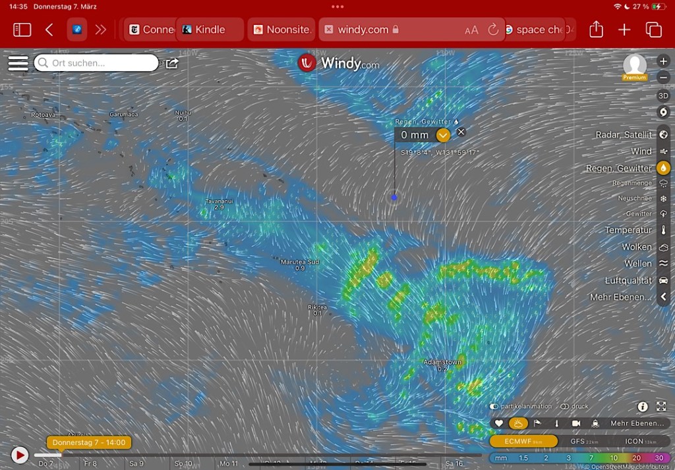Click the share icon beside search field
The width and height of the screenshot is (675, 470).
click(x=172, y=63)
